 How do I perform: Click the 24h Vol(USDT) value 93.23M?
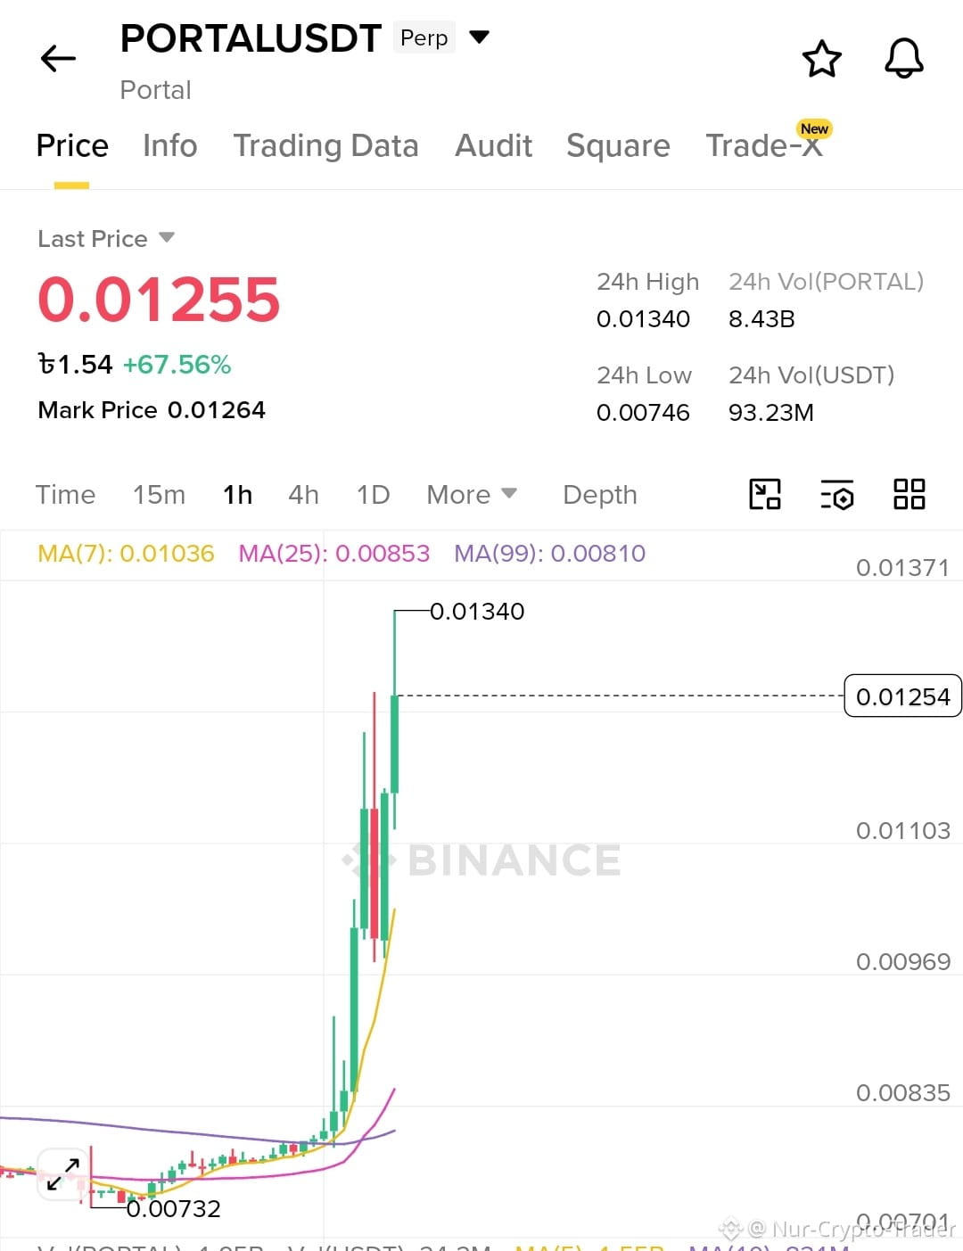(771, 413)
